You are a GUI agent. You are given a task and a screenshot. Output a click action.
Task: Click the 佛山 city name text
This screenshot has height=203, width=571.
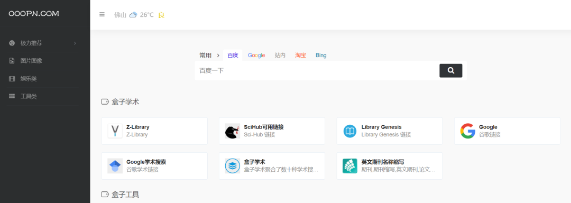pos(120,15)
